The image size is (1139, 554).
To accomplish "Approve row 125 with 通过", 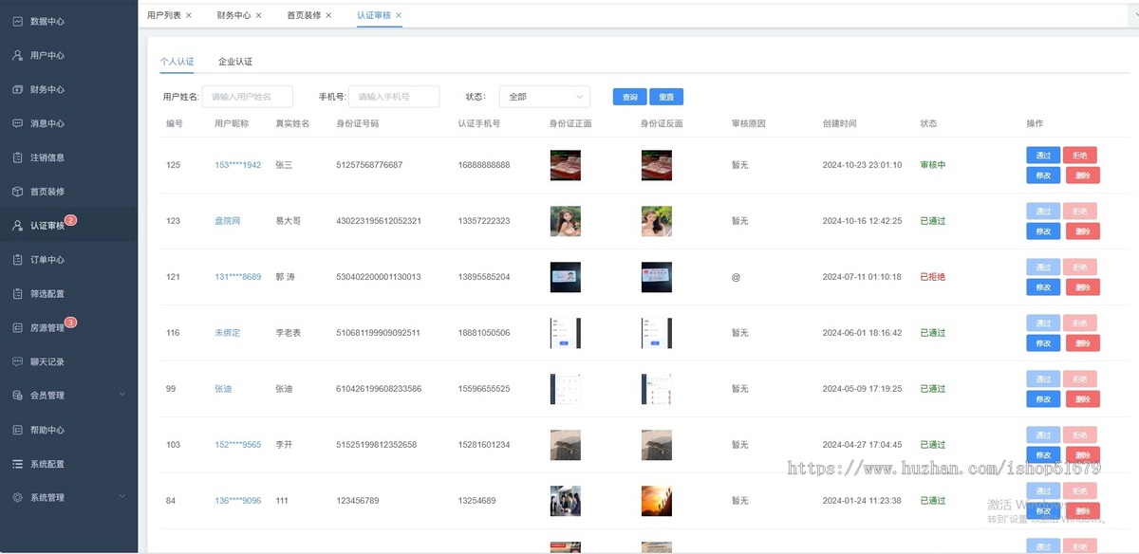I will [1043, 156].
